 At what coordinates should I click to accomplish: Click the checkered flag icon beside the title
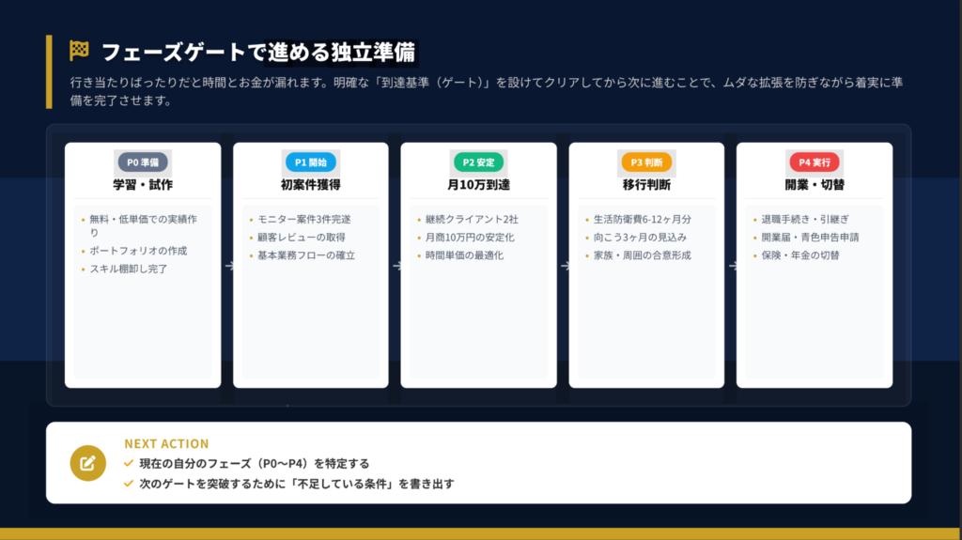pyautogui.click(x=79, y=52)
